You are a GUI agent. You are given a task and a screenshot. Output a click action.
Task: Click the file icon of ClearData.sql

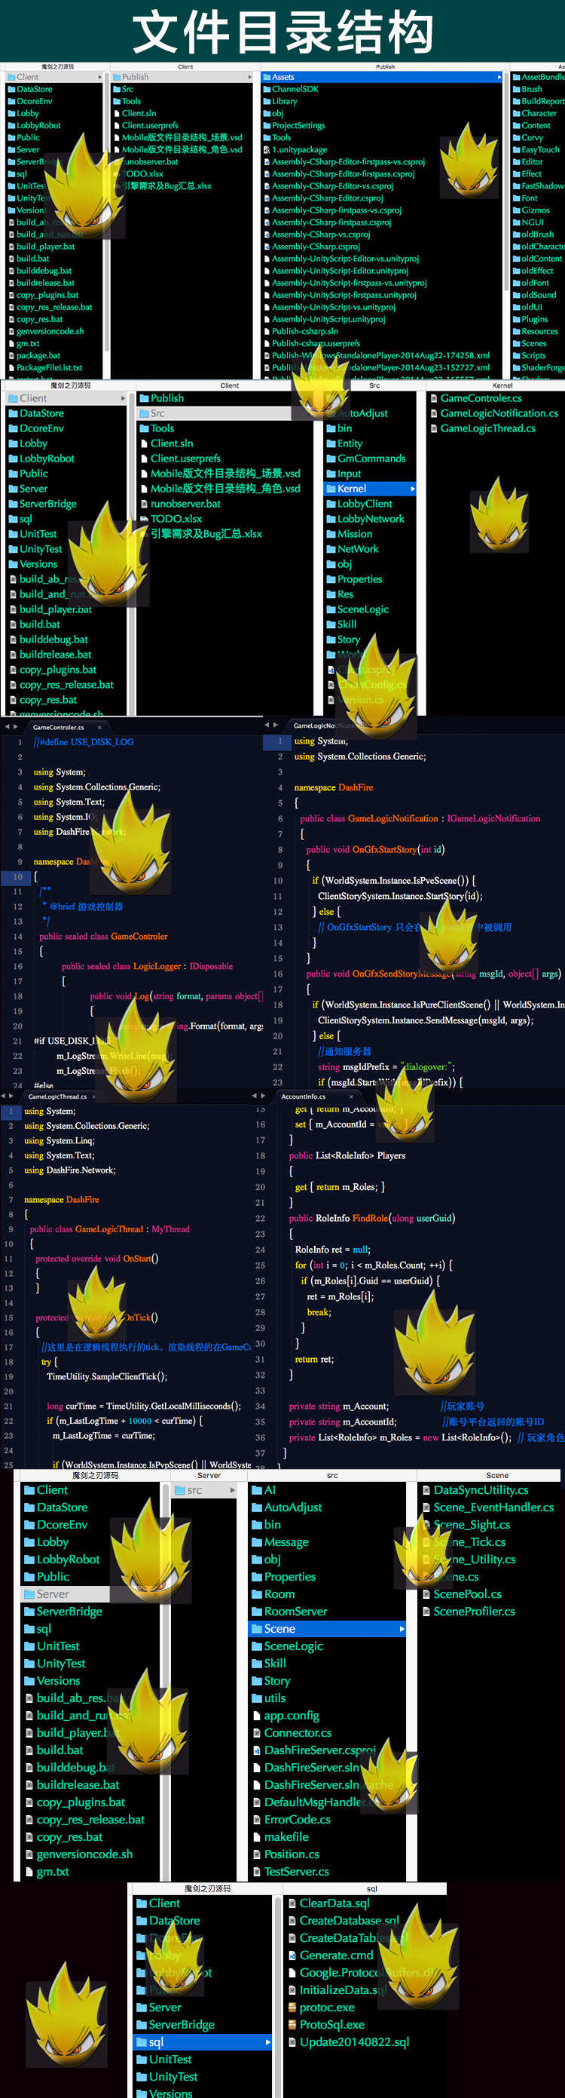292,1903
